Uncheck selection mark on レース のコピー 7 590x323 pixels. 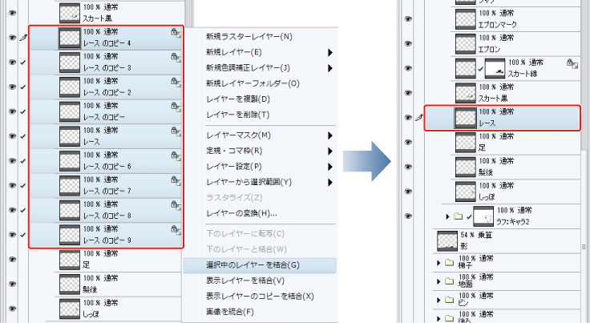coord(23,186)
